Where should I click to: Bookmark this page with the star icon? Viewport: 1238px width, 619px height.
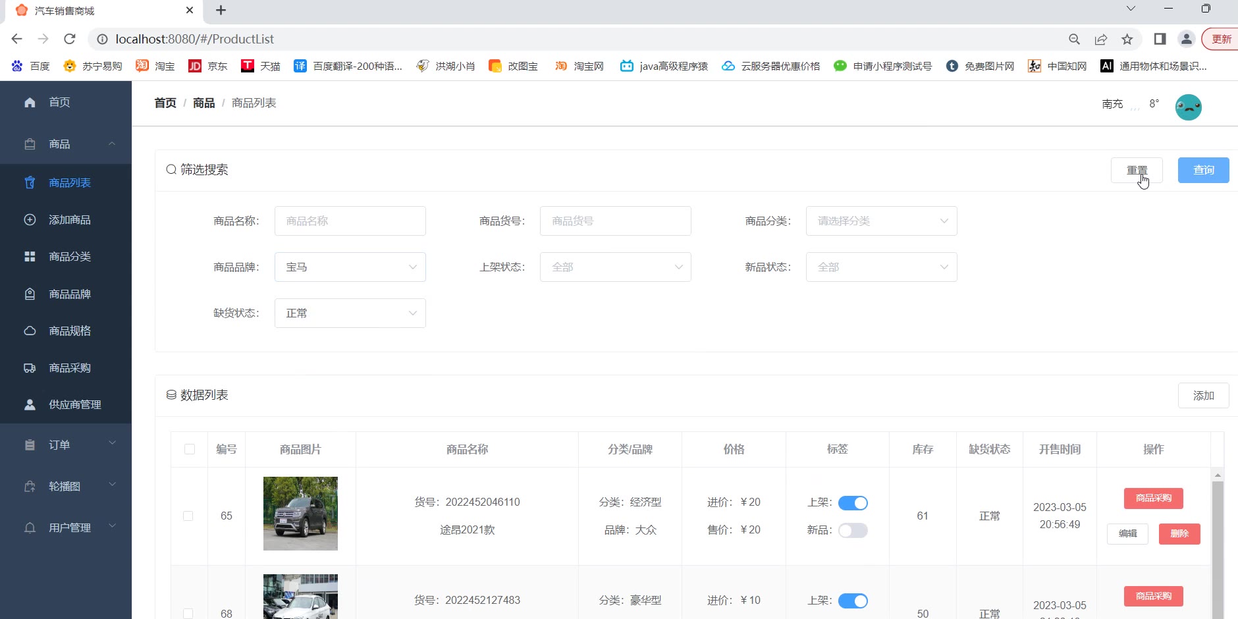tap(1127, 40)
